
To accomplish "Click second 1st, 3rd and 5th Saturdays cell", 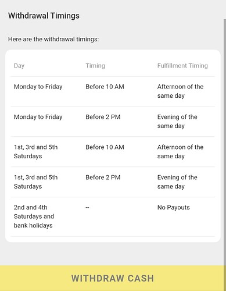I will point(35,182).
